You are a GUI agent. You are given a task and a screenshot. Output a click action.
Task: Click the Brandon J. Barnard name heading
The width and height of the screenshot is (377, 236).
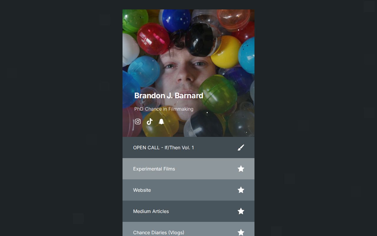click(169, 96)
